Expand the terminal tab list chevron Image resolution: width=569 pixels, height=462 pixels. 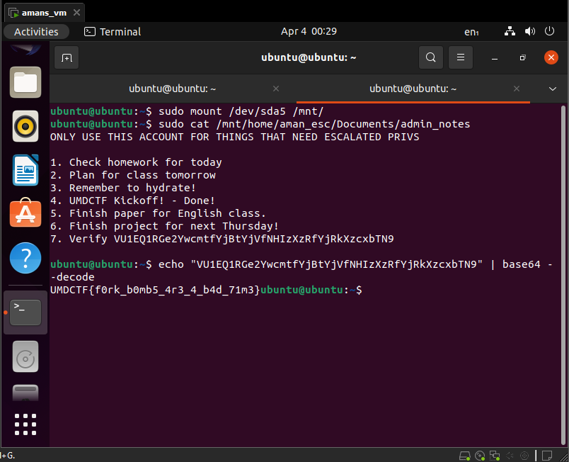(x=553, y=89)
